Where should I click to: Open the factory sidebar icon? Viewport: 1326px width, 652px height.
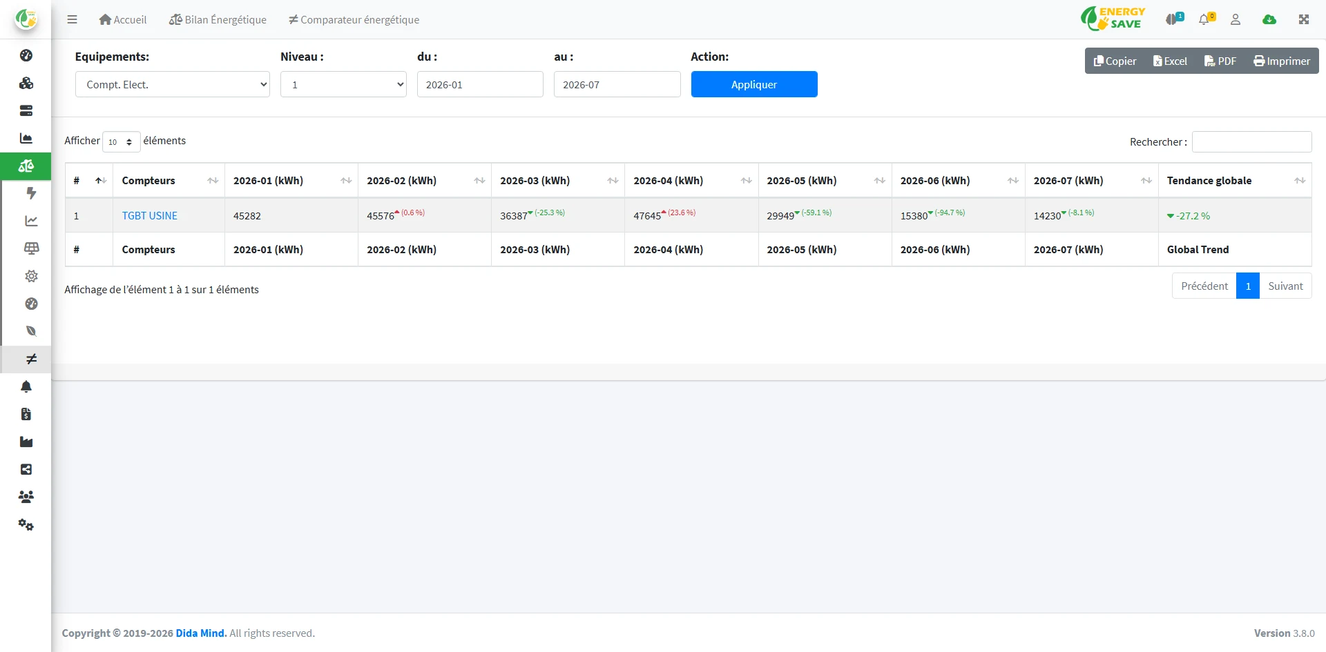tap(26, 442)
